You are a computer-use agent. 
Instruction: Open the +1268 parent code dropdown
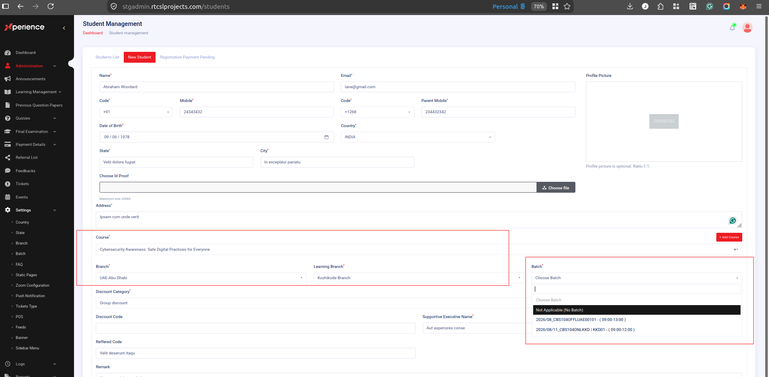pos(377,112)
